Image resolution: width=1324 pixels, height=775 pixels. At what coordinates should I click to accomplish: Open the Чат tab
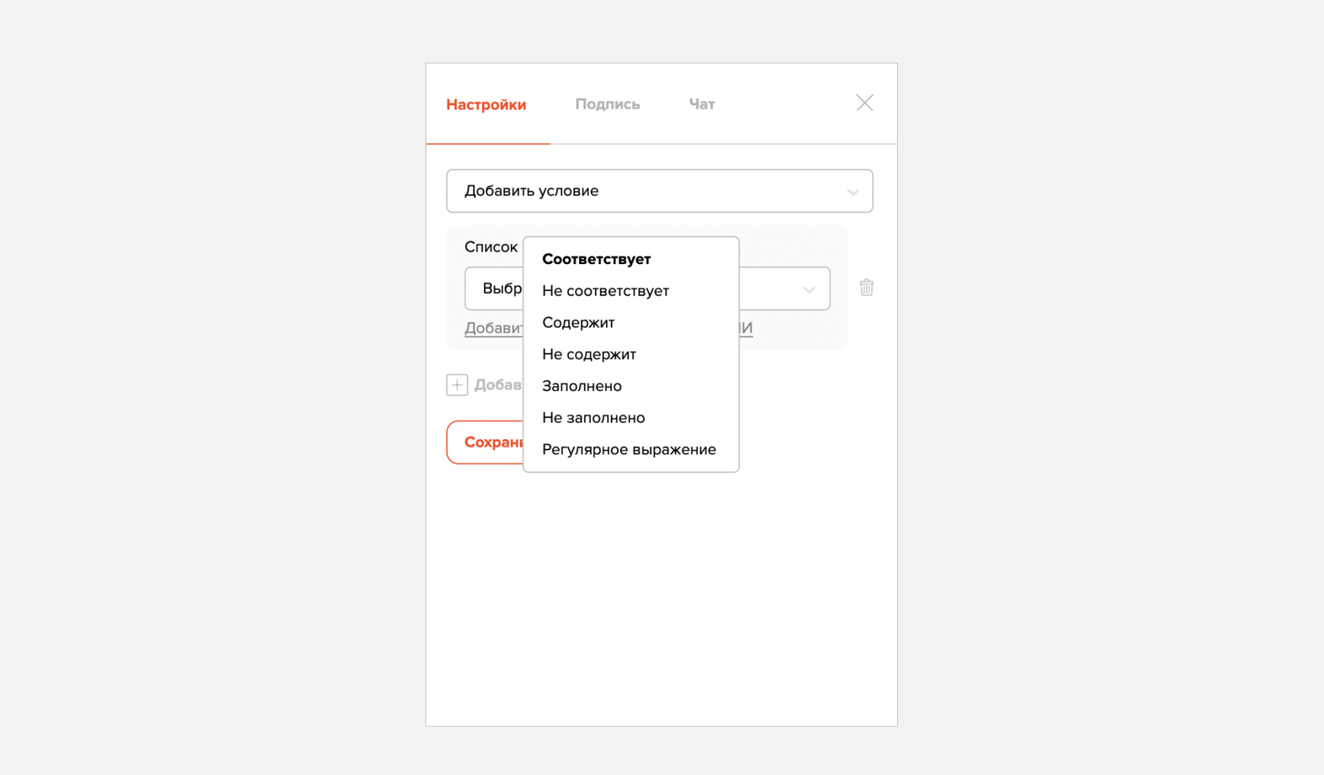click(x=701, y=104)
